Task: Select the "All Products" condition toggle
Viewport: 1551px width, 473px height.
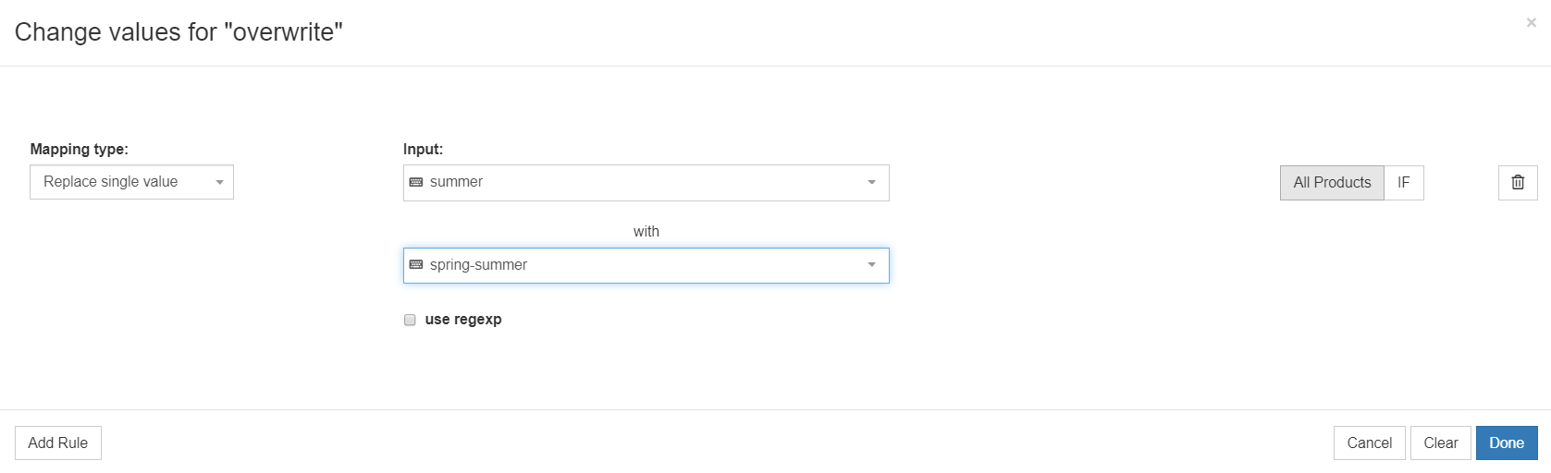Action: (x=1332, y=183)
